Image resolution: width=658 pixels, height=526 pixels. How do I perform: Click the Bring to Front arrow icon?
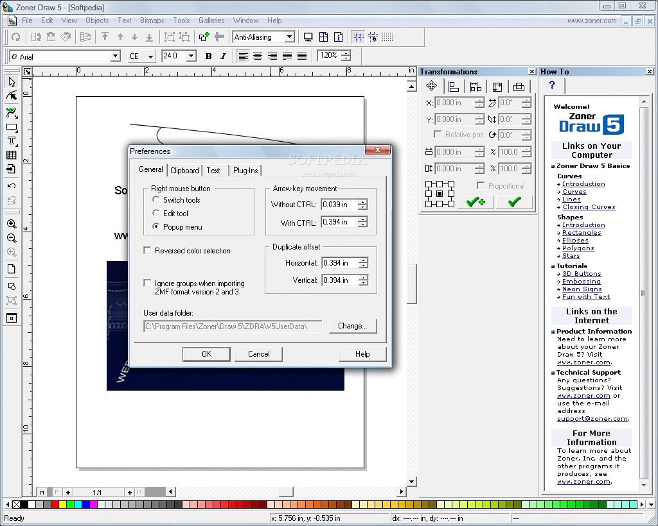pos(105,37)
